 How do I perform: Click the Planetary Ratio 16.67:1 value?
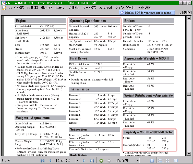point(98,68)
